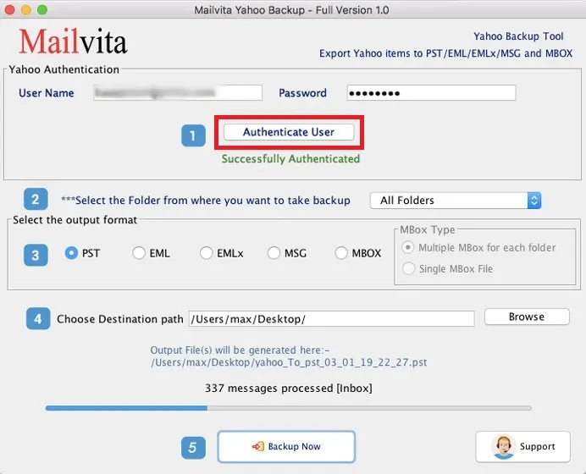Click the step 4 number badge

tap(36, 319)
